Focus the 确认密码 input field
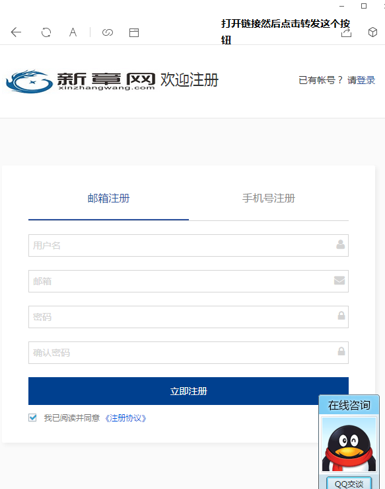 (188, 353)
